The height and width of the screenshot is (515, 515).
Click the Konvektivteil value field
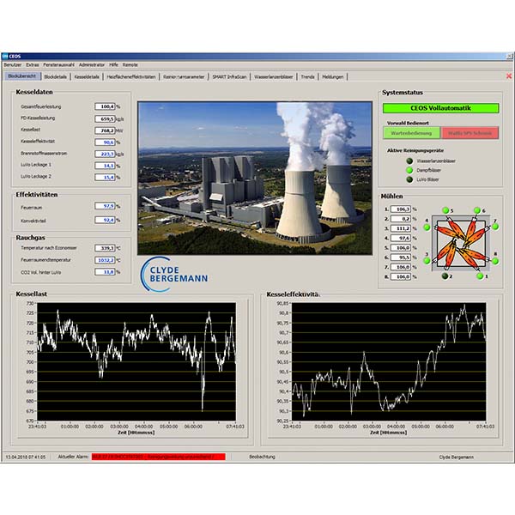coord(105,220)
